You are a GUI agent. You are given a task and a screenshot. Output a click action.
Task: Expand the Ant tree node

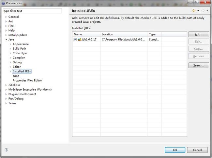6,21
